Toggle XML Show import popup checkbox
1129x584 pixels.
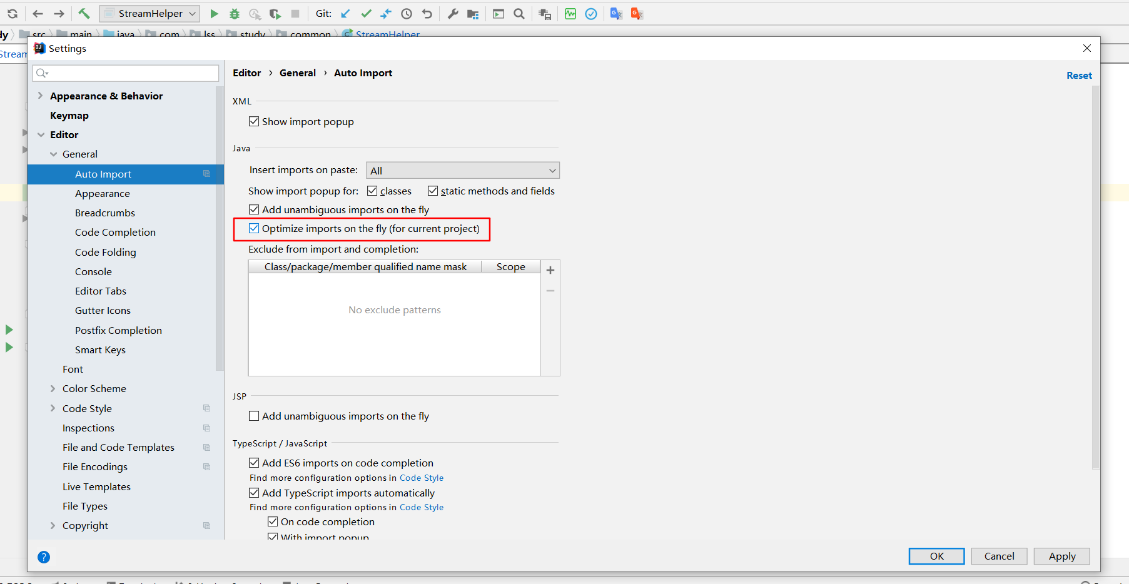(x=254, y=121)
